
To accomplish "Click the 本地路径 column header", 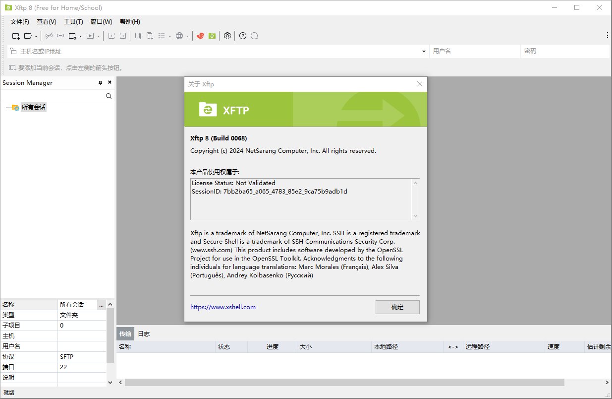I will 407,347.
